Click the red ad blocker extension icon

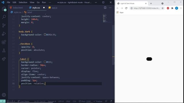168,8
